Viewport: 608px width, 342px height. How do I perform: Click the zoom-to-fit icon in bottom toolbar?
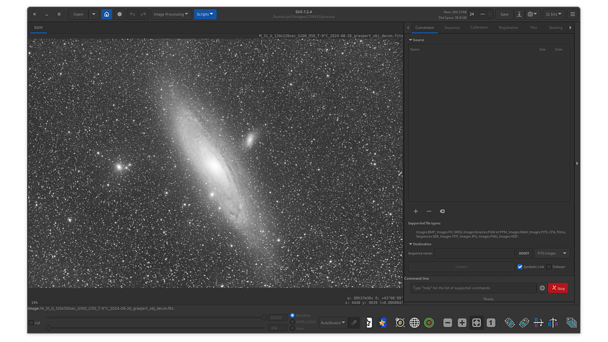click(x=476, y=323)
